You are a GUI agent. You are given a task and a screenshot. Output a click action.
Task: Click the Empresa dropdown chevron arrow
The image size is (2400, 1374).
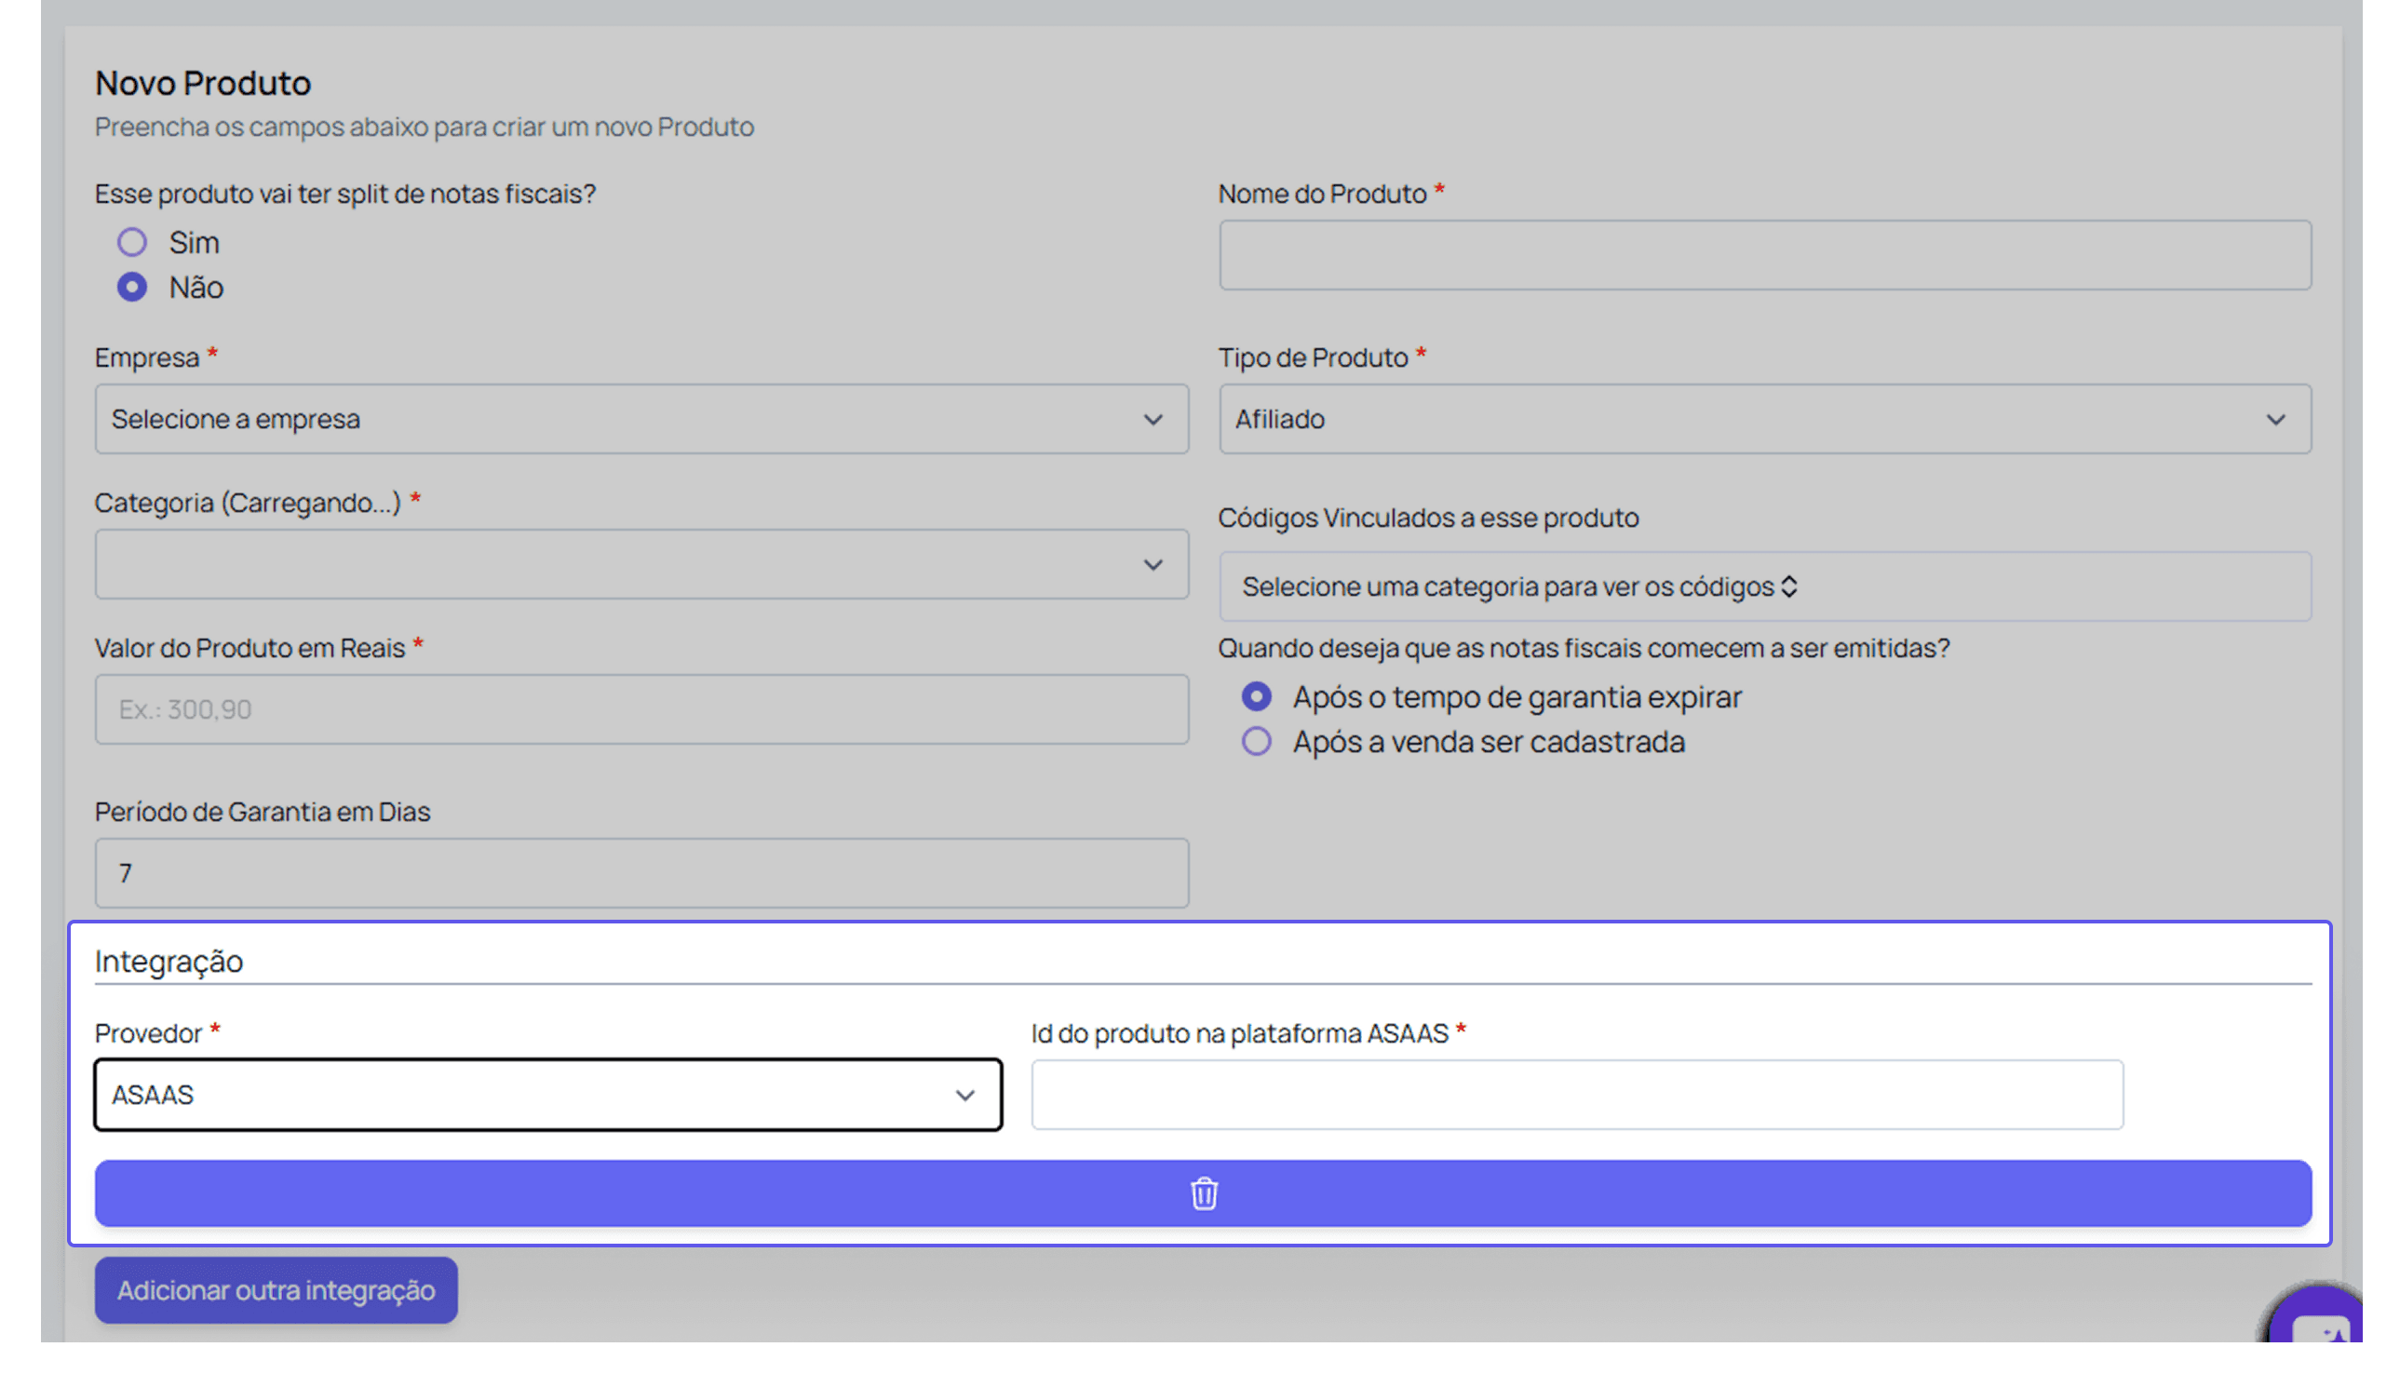pos(1153,420)
